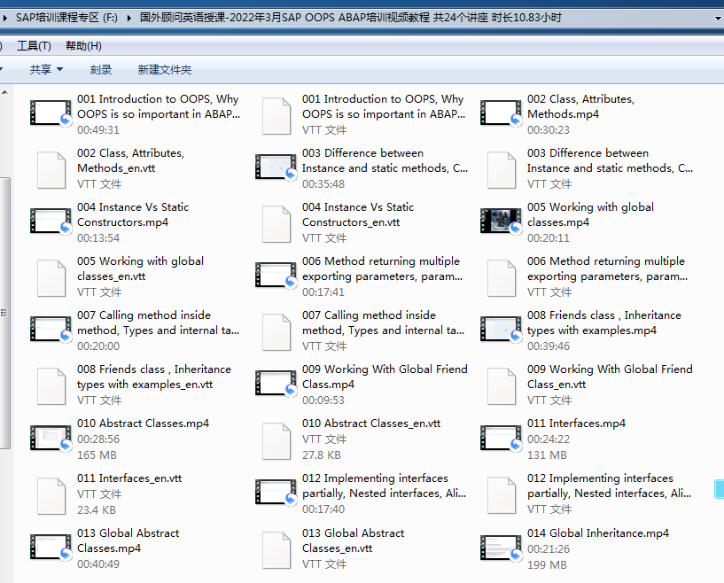This screenshot has height=583, width=724.
Task: Click the OOPS ABAP培训视频教程 folder breadcrumb
Action: coord(350,18)
